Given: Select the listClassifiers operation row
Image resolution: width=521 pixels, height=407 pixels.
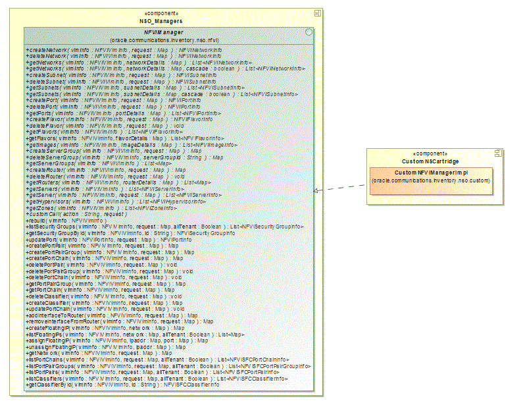Looking at the screenshot, I should coord(157,379).
